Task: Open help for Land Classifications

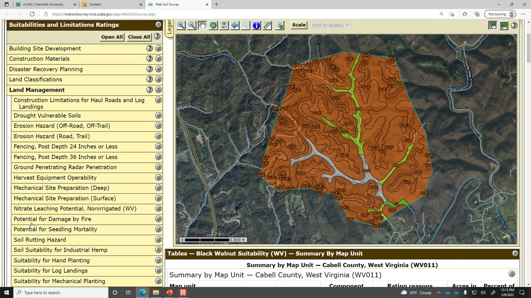Action: pos(149,79)
